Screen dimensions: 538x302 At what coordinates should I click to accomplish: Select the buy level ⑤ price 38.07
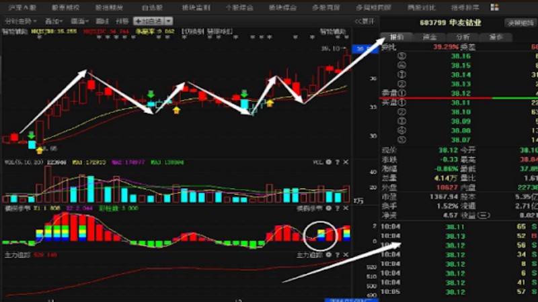coord(461,140)
